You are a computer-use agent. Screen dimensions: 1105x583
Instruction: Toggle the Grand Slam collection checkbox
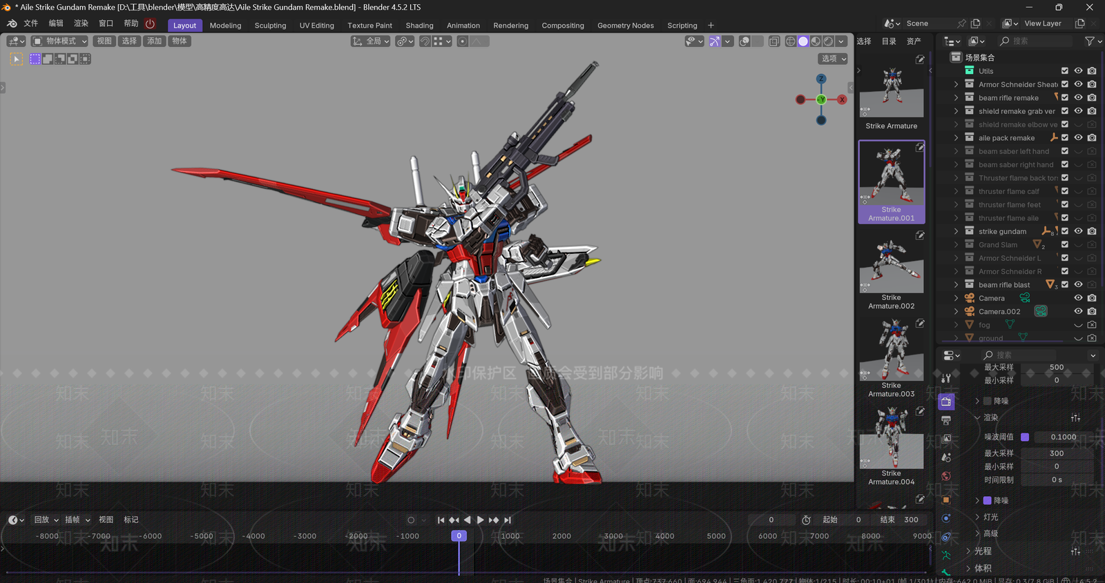coord(1064,245)
